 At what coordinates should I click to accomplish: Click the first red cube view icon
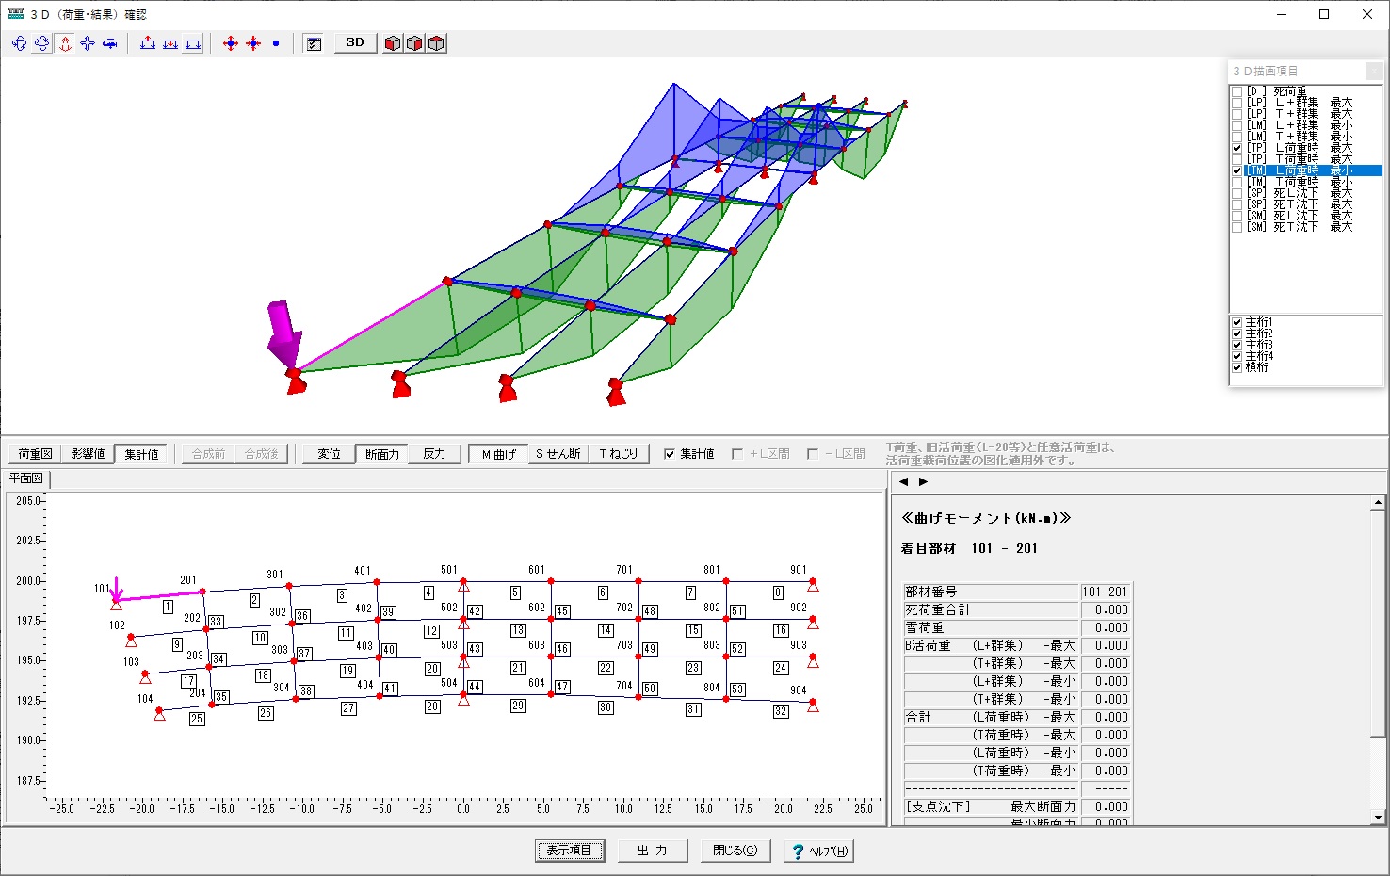coord(393,43)
